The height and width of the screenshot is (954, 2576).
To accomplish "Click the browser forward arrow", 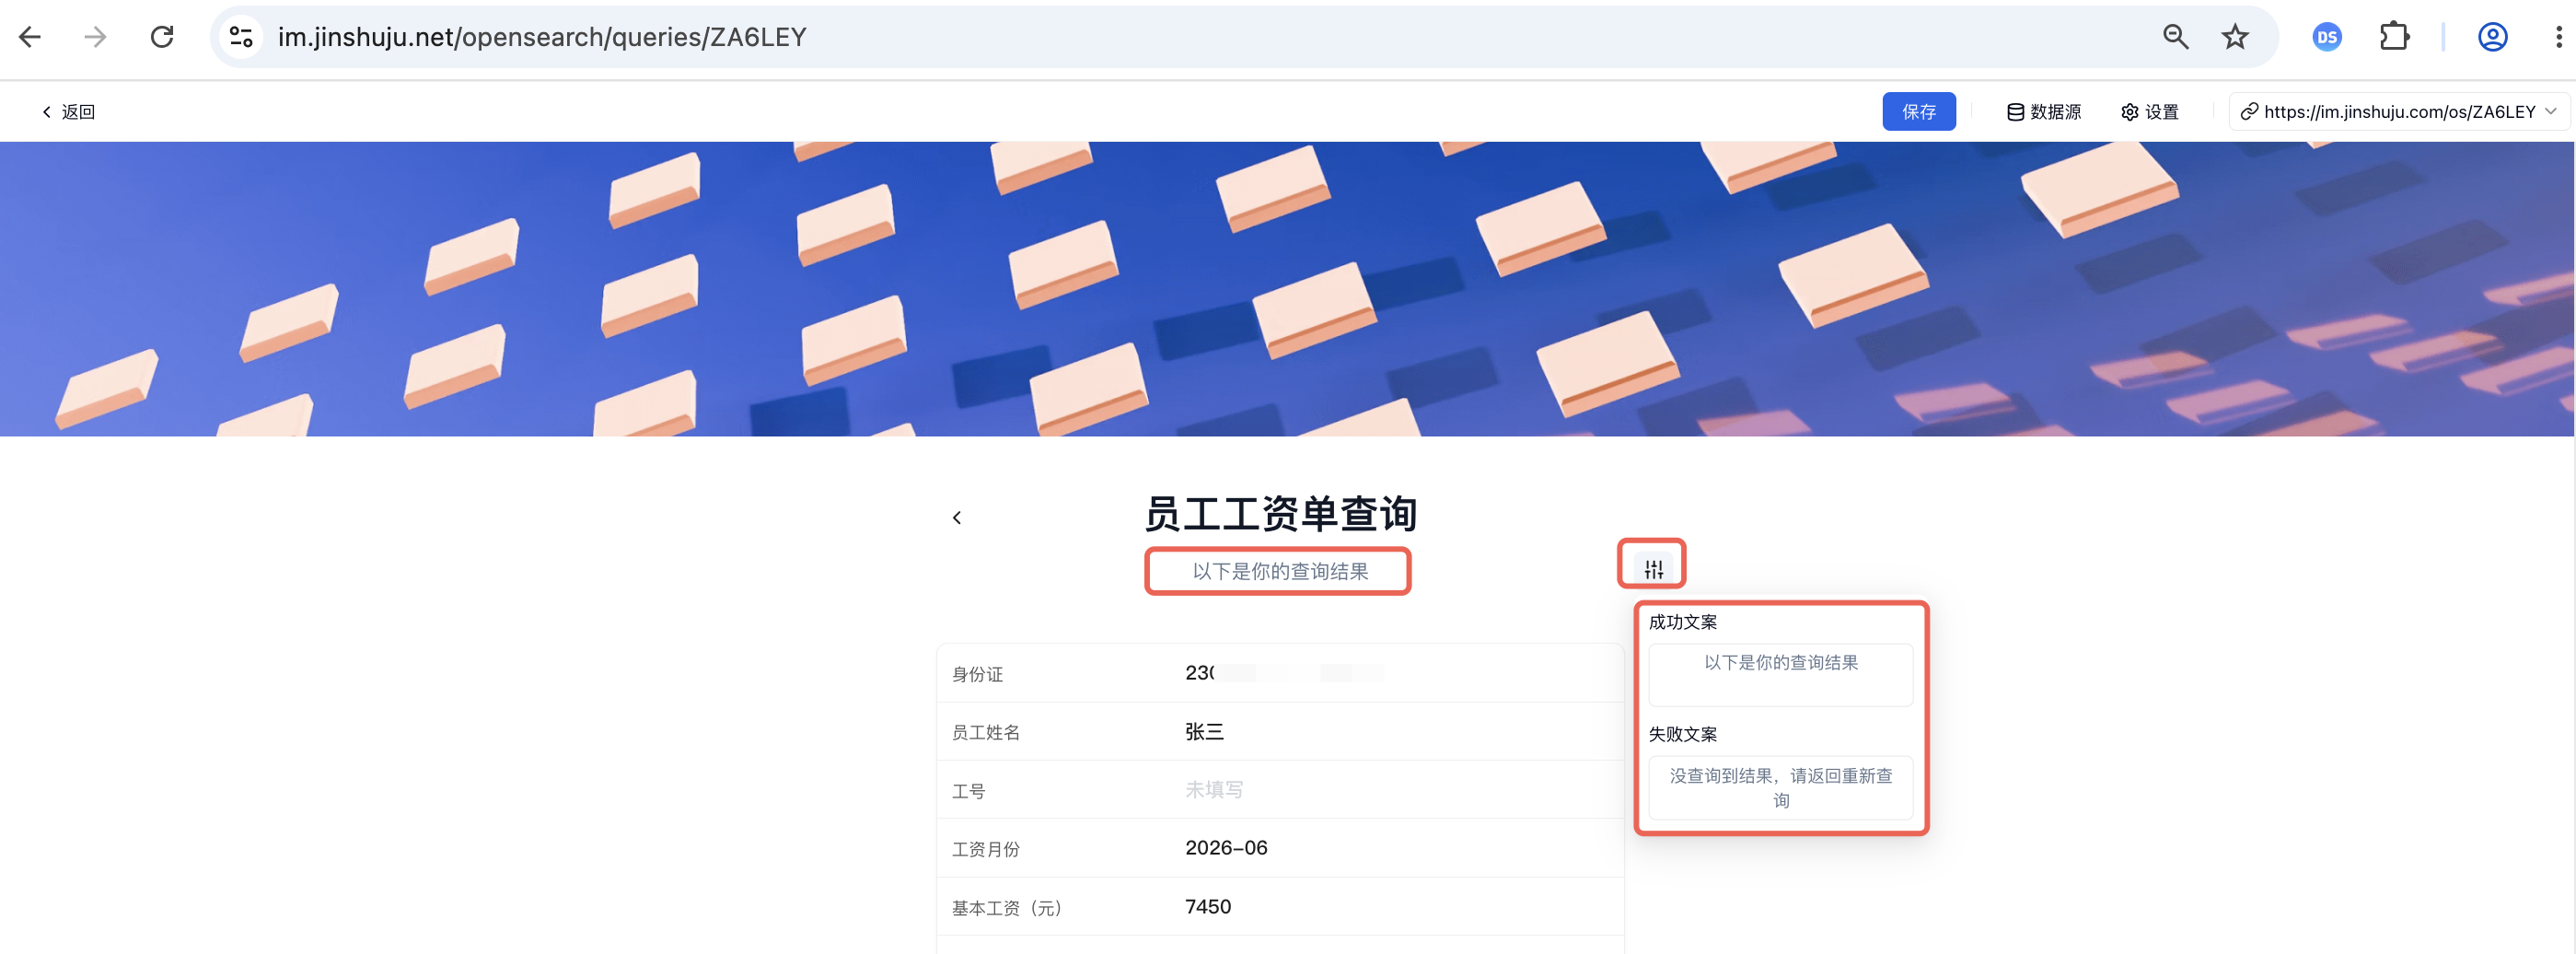I will pos(96,37).
